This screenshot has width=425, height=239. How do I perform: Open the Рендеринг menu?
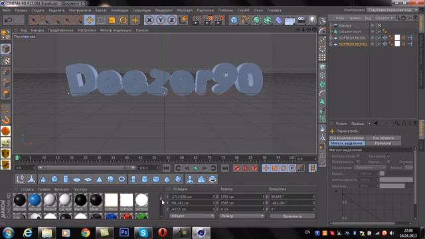pyautogui.click(x=164, y=11)
